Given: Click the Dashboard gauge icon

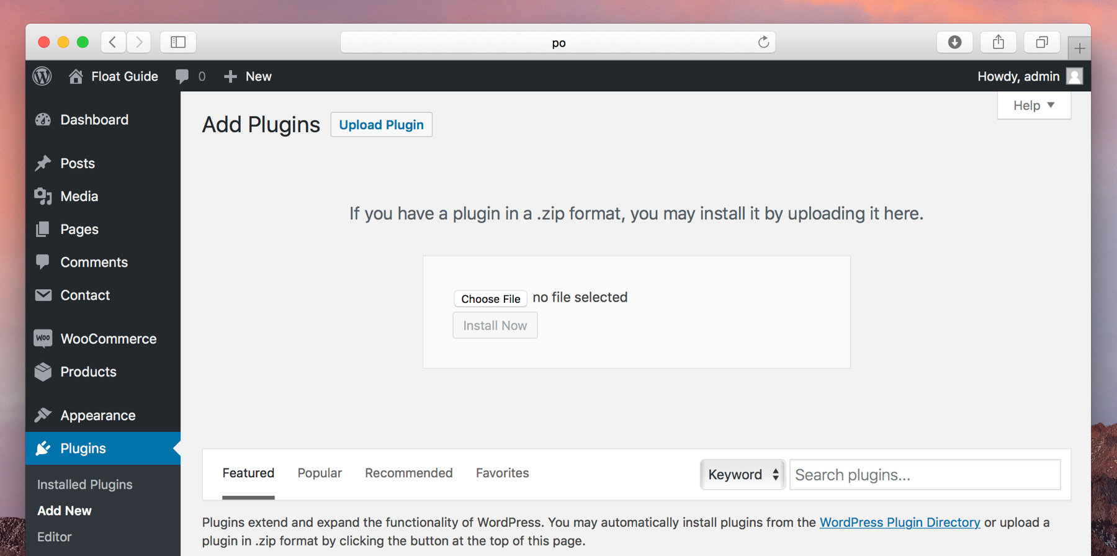Looking at the screenshot, I should tap(43, 120).
